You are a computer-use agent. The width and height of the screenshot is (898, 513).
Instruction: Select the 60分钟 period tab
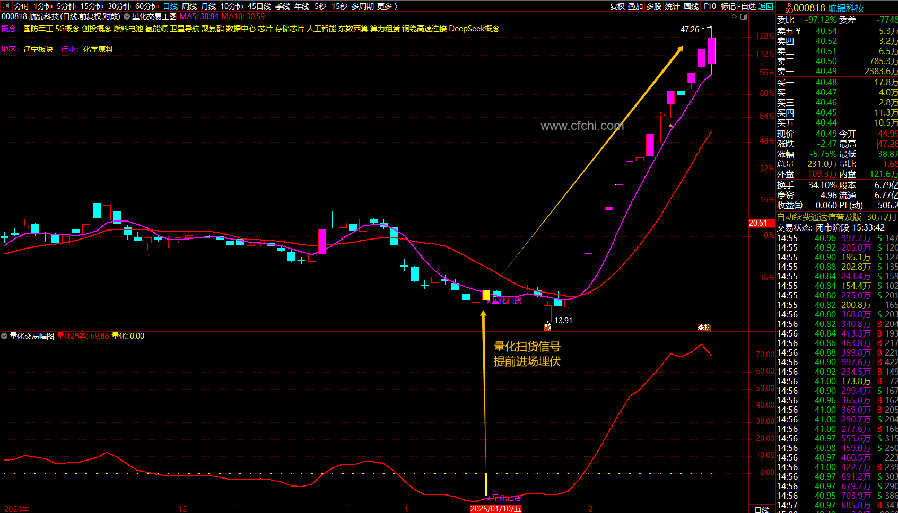(147, 6)
